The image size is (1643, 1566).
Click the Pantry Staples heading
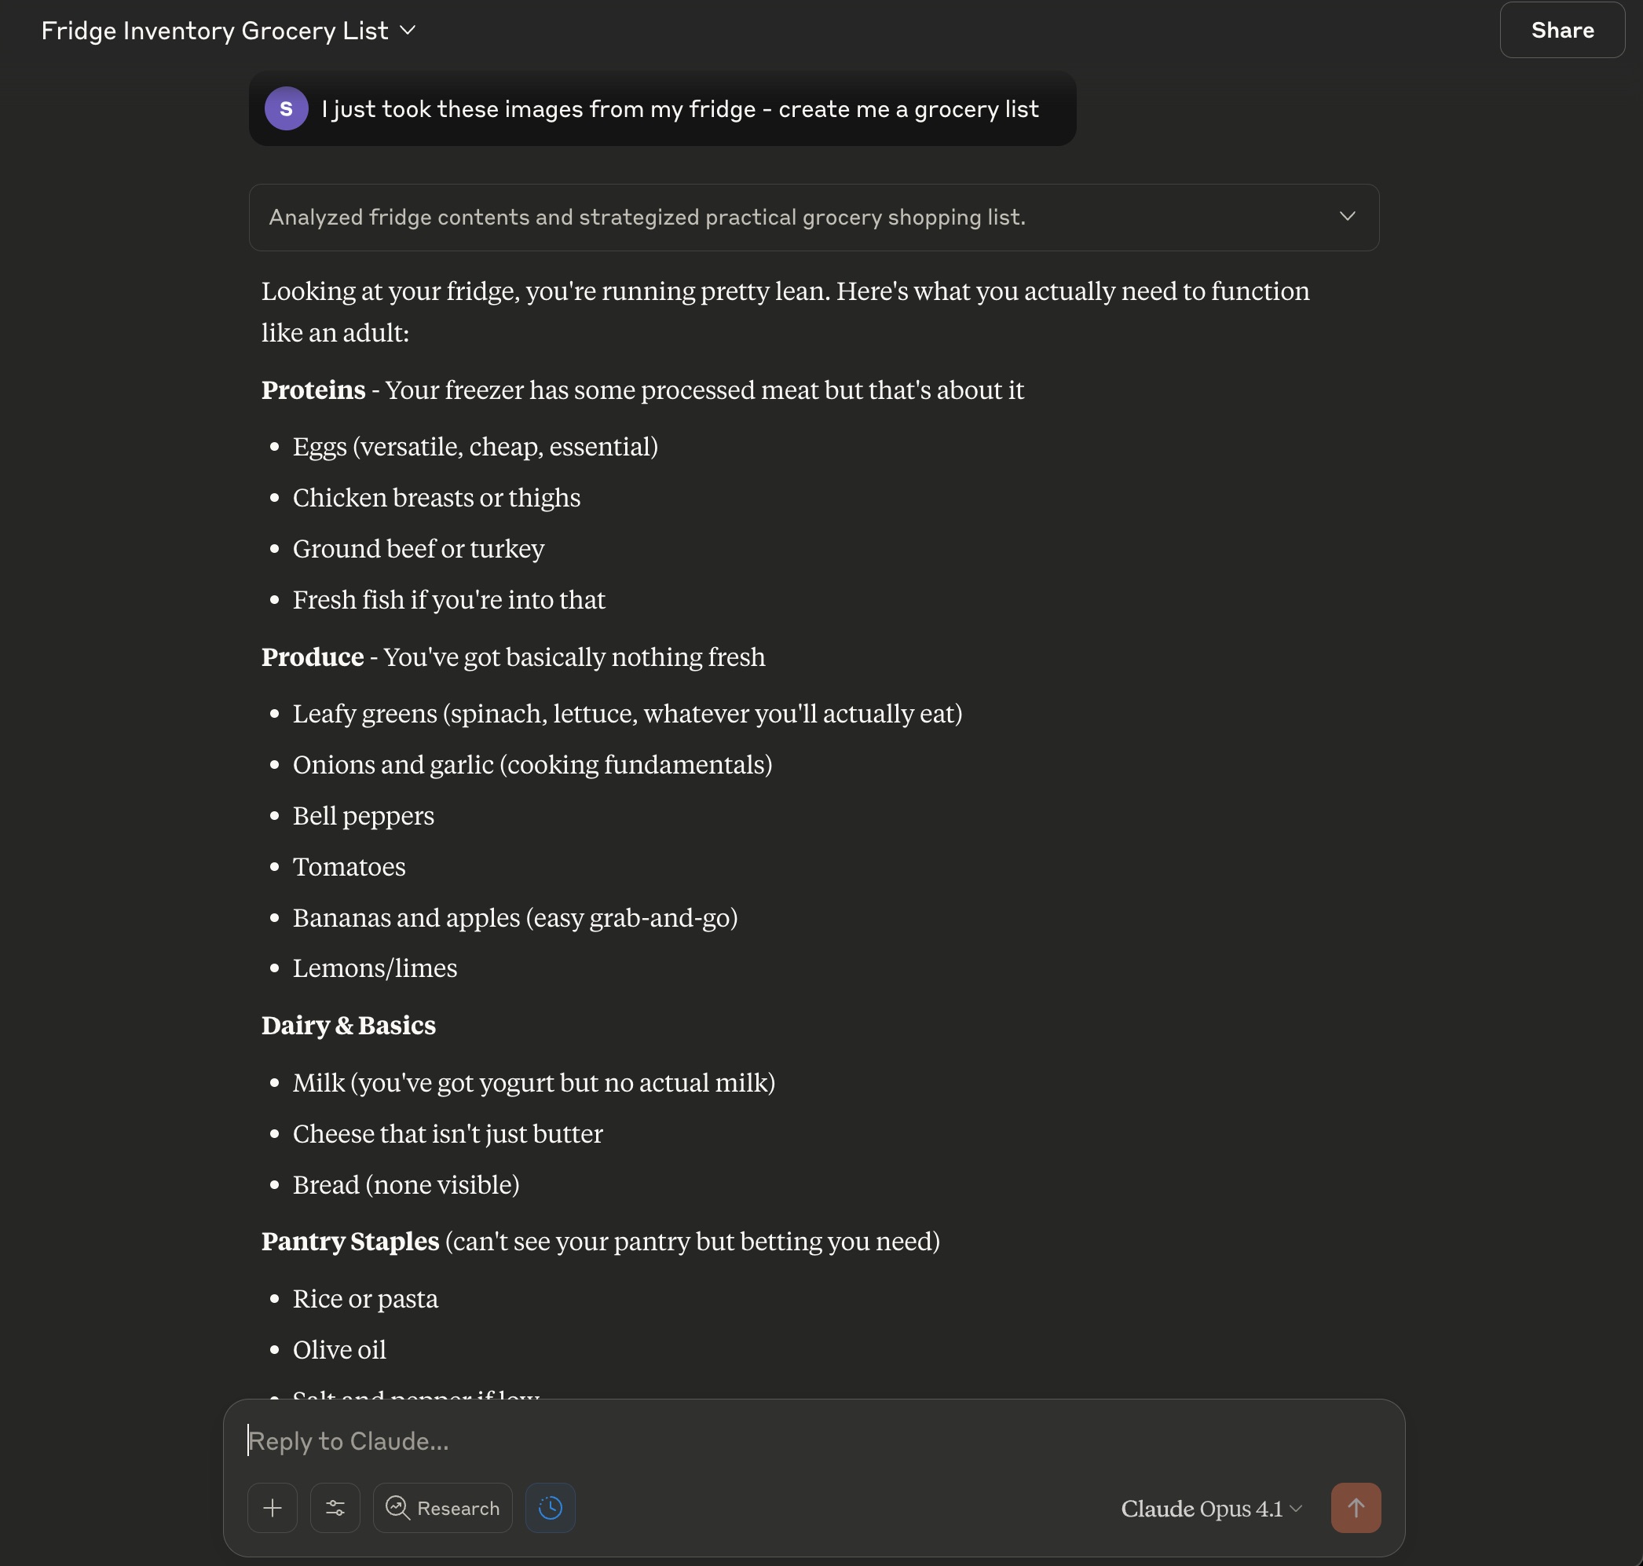click(x=349, y=1242)
